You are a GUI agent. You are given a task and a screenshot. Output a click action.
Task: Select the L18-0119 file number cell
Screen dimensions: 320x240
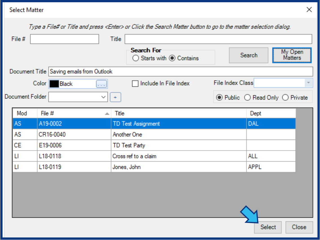point(74,167)
